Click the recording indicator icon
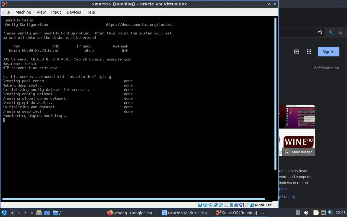Screen dimensions: 347x217 [236, 205]
